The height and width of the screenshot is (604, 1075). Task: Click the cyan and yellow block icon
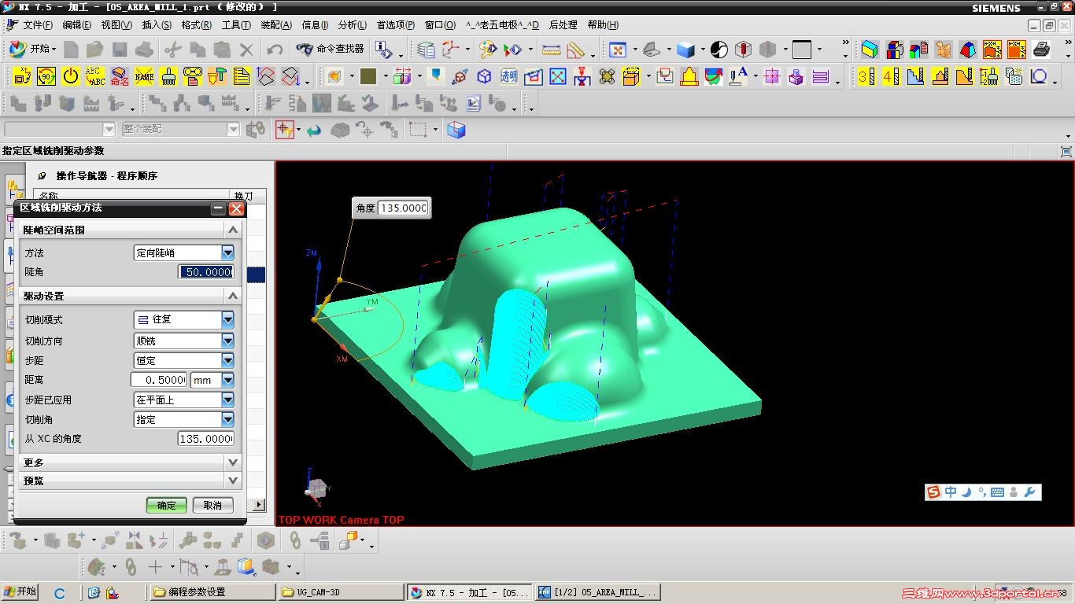(x=870, y=50)
